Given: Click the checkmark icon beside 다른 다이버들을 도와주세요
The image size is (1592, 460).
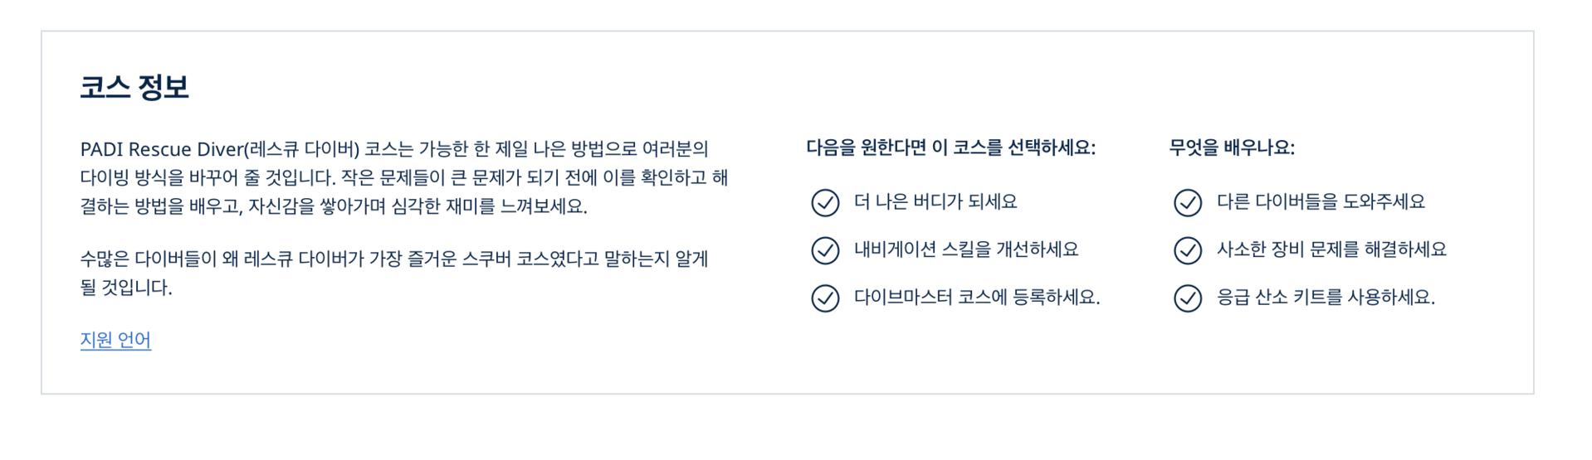Looking at the screenshot, I should click(x=1187, y=202).
